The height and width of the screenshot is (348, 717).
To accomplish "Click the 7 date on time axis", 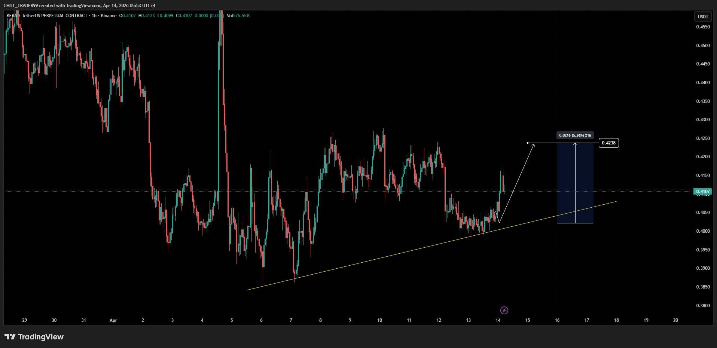I will pyautogui.click(x=291, y=320).
